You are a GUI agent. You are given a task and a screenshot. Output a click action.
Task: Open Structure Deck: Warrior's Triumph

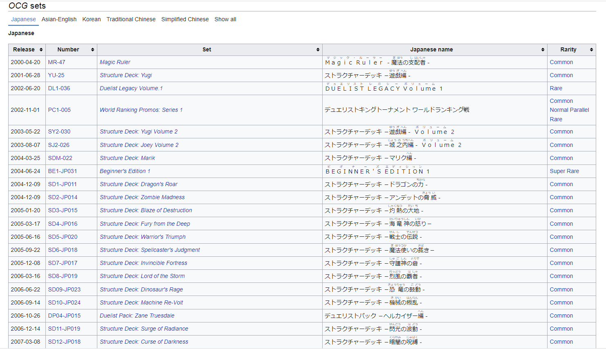143,237
